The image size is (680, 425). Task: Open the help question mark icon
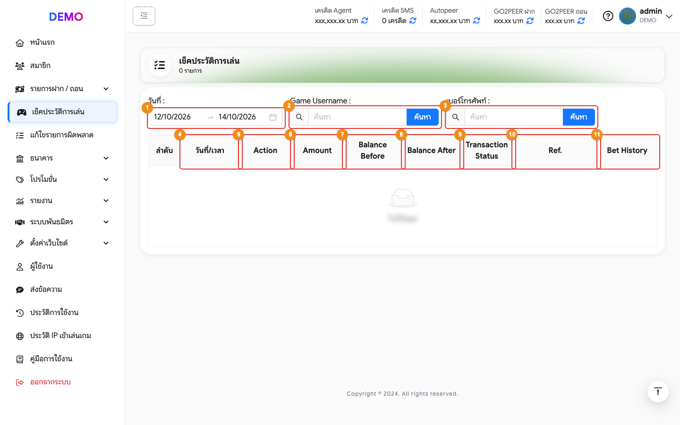pos(608,16)
